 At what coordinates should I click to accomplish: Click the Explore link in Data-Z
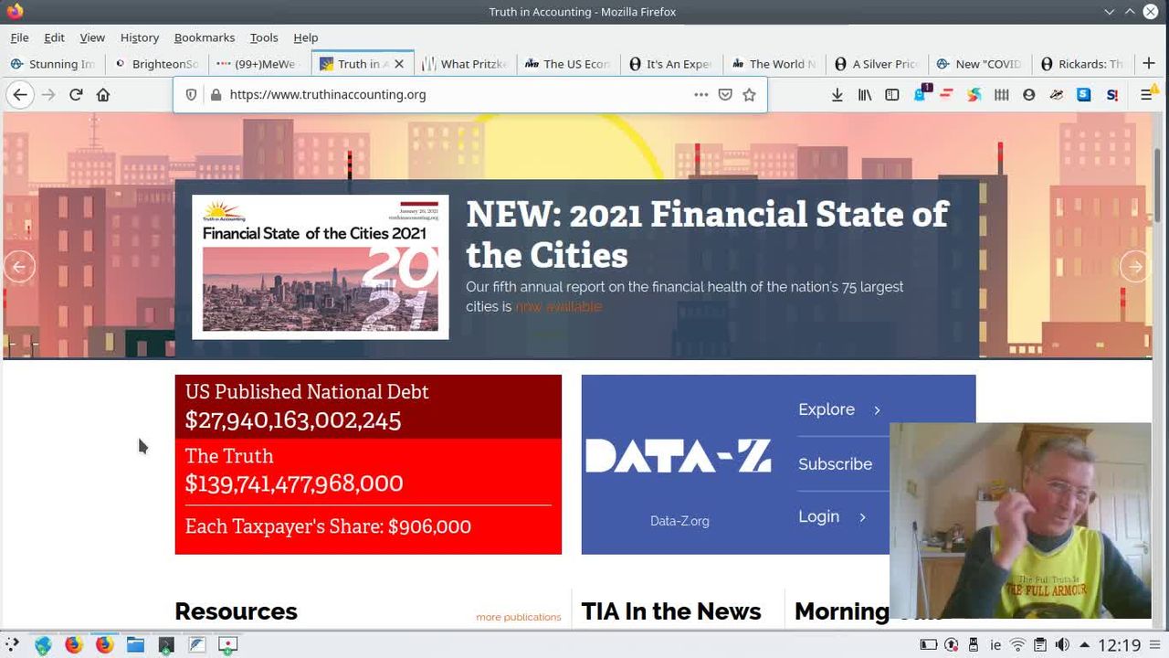click(838, 409)
